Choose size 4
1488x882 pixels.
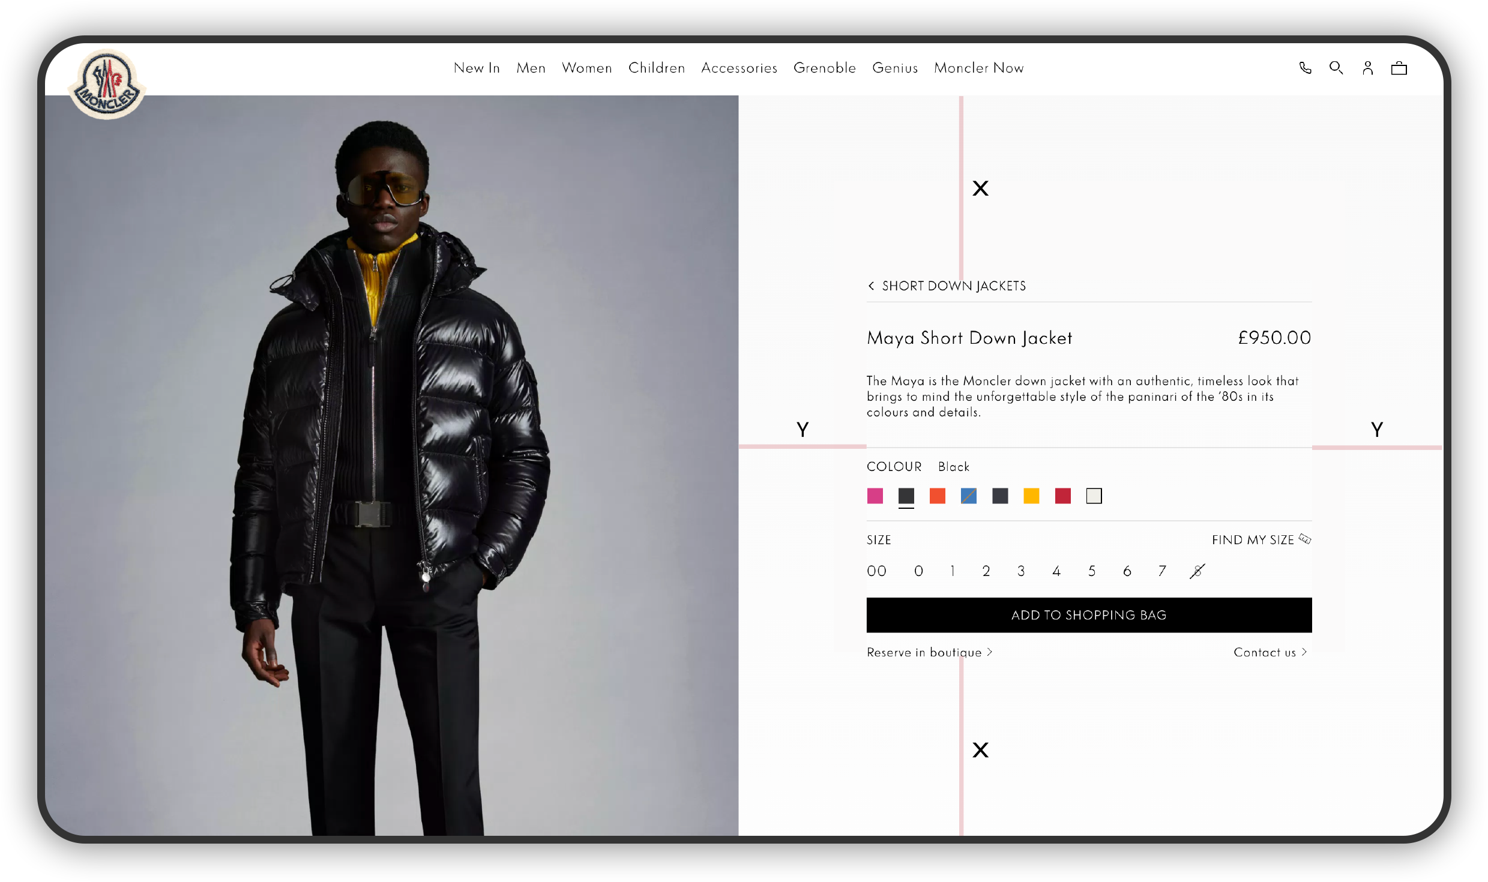1056,571
